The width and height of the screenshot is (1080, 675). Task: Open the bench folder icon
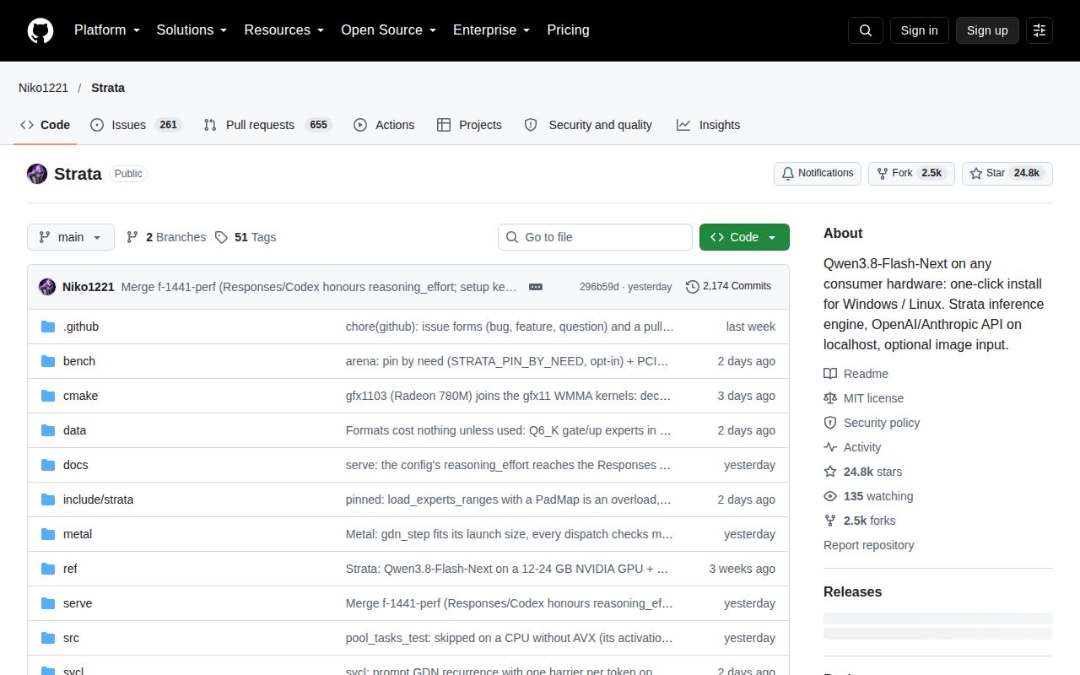[x=48, y=361]
